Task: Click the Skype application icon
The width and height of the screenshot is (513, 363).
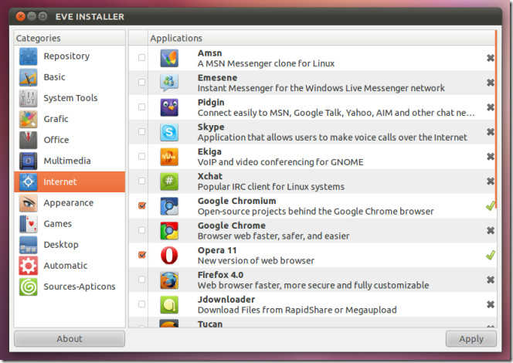Action: tap(169, 132)
